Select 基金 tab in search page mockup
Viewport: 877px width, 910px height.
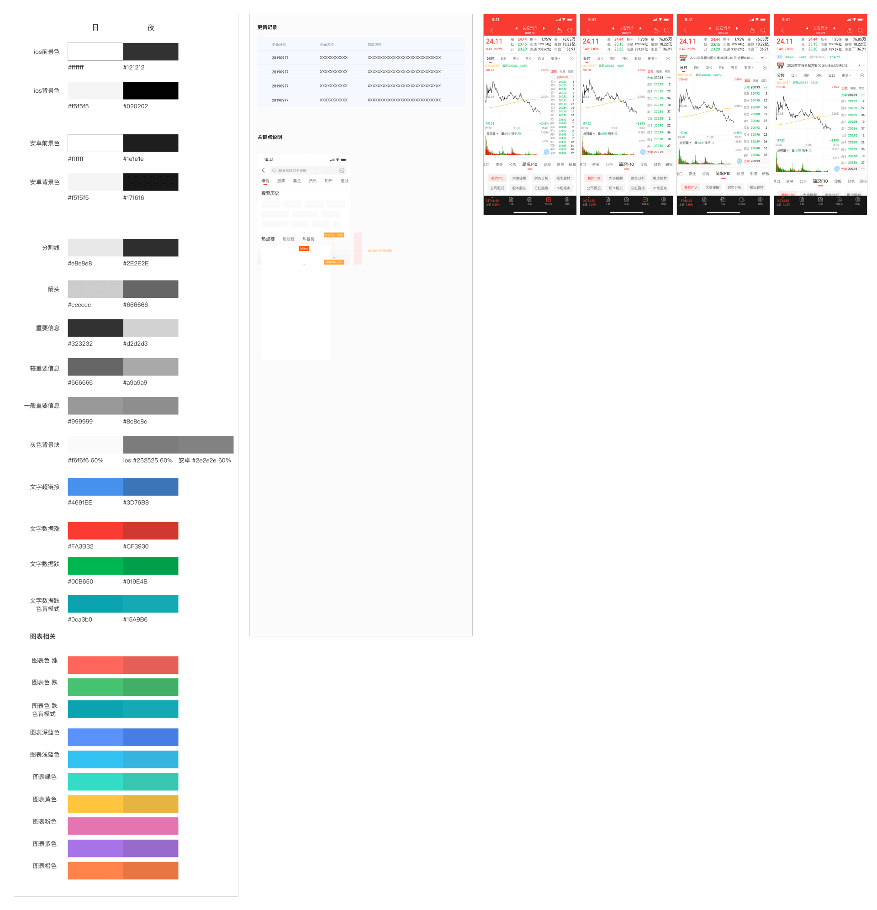(x=296, y=181)
